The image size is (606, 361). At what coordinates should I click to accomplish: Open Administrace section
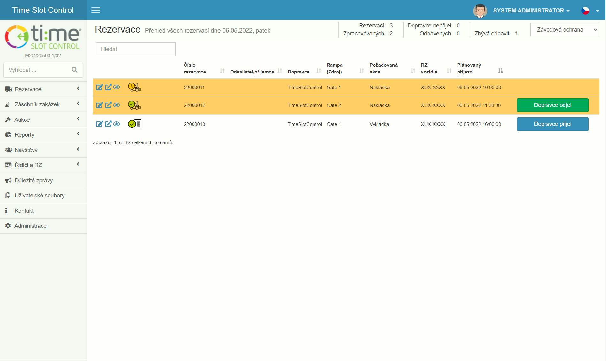(43, 226)
